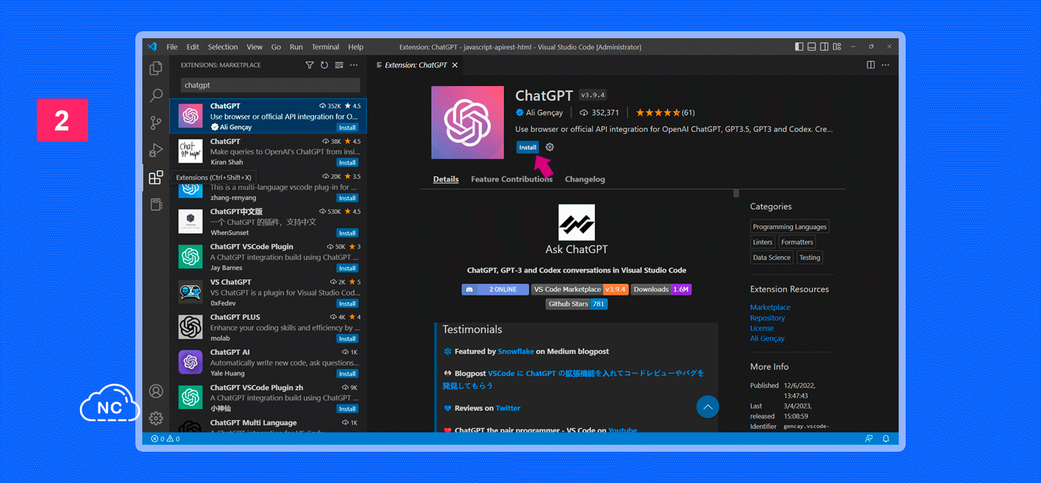Open the View menu
The width and height of the screenshot is (1041, 483).
[255, 47]
